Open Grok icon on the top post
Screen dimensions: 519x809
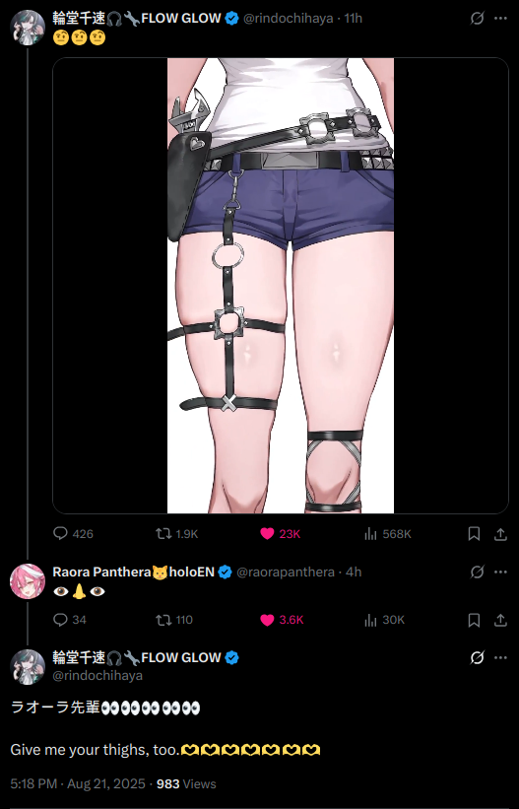tap(478, 18)
